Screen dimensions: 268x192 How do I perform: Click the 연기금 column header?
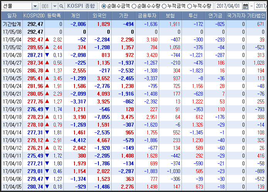(215, 16)
